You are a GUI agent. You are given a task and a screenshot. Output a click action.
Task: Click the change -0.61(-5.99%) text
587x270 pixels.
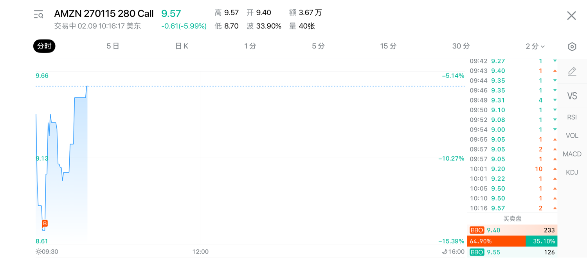point(184,26)
